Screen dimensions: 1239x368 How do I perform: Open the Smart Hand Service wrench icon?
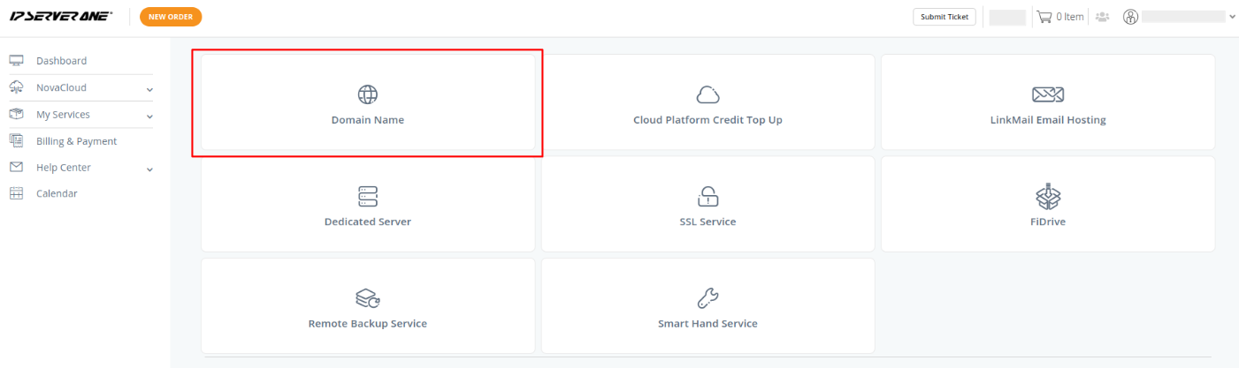click(708, 298)
